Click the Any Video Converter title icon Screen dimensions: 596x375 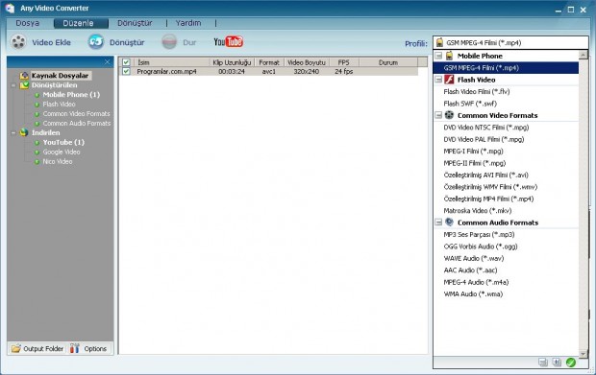point(10,8)
